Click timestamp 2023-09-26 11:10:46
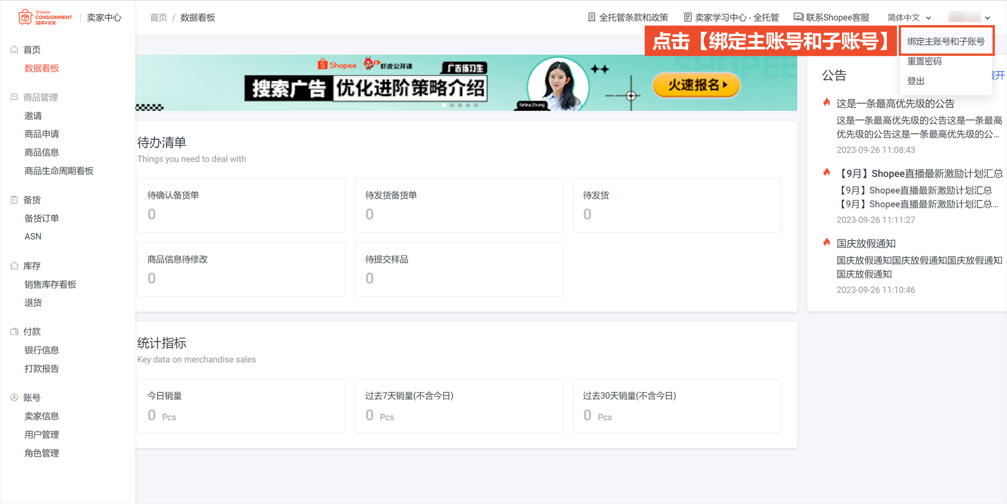1007x504 pixels. point(875,289)
